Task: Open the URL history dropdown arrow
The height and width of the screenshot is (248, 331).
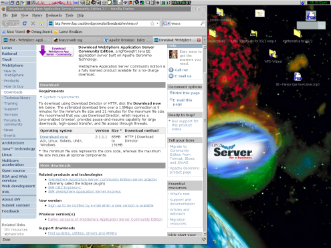Action: [157, 23]
